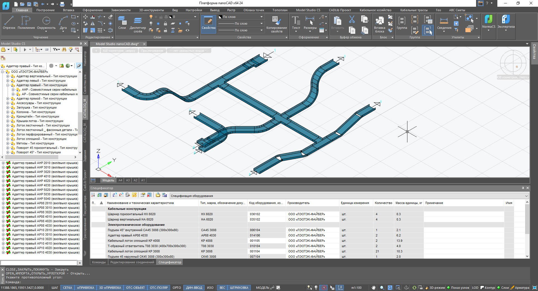Open the 3D-инструменты ribbon tab
This screenshot has width=538, height=291.
point(151,10)
